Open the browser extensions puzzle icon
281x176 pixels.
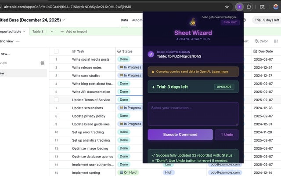click(249, 7)
